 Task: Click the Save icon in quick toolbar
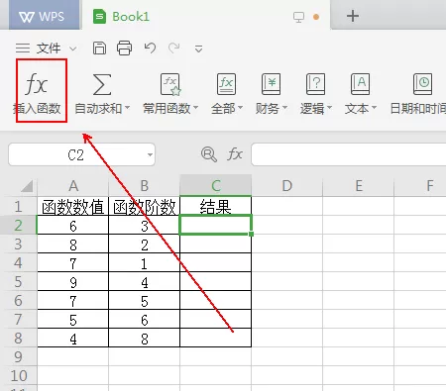[99, 49]
